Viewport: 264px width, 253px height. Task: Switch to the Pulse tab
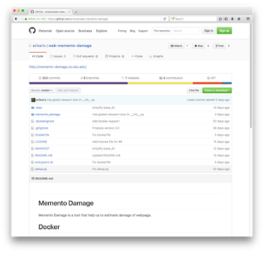[x=137, y=57]
